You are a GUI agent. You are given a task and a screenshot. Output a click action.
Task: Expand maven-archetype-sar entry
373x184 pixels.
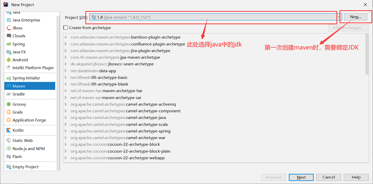pos(66,97)
